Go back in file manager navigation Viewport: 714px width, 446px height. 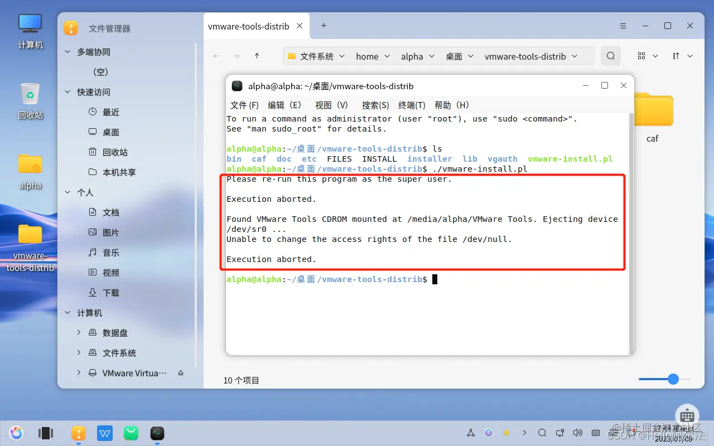coord(216,56)
